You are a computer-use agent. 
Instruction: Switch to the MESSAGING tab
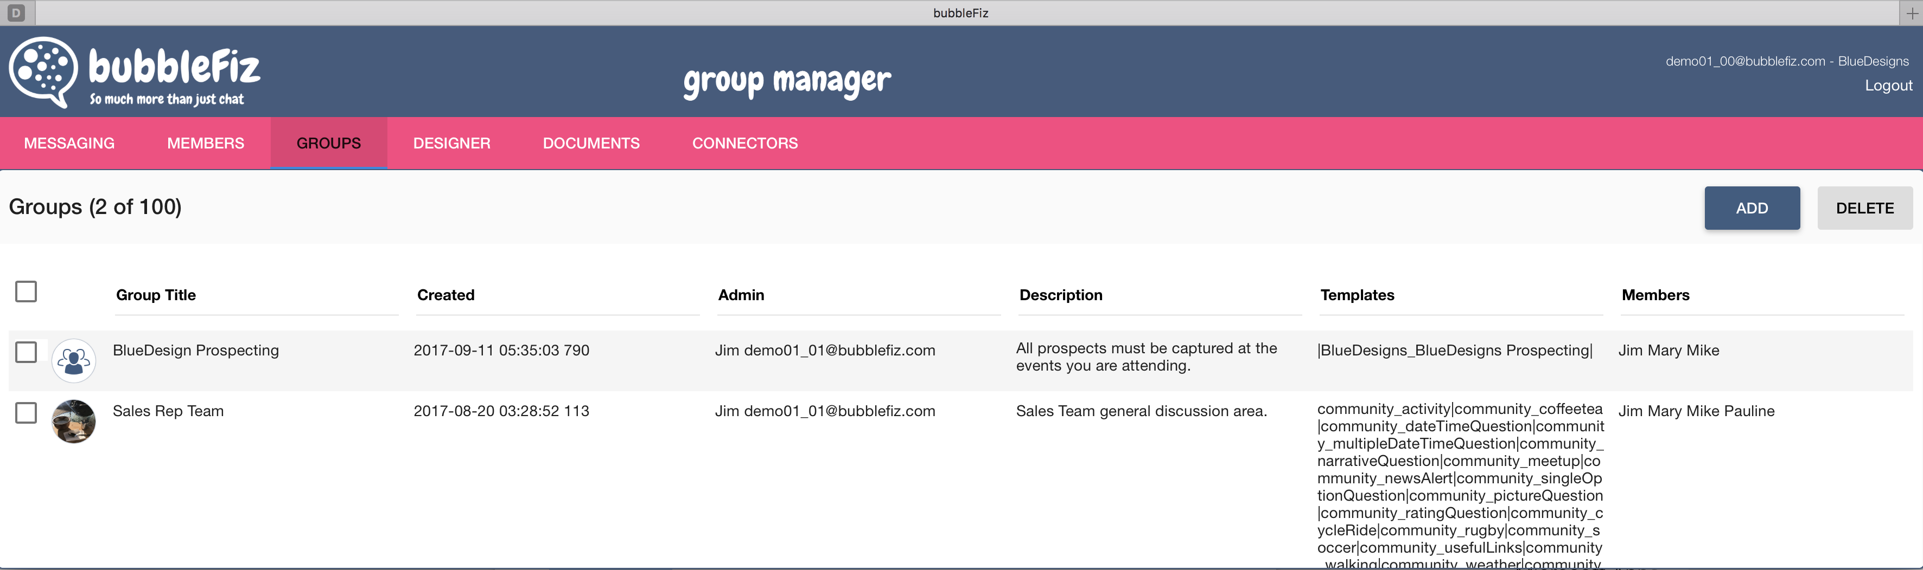click(69, 143)
